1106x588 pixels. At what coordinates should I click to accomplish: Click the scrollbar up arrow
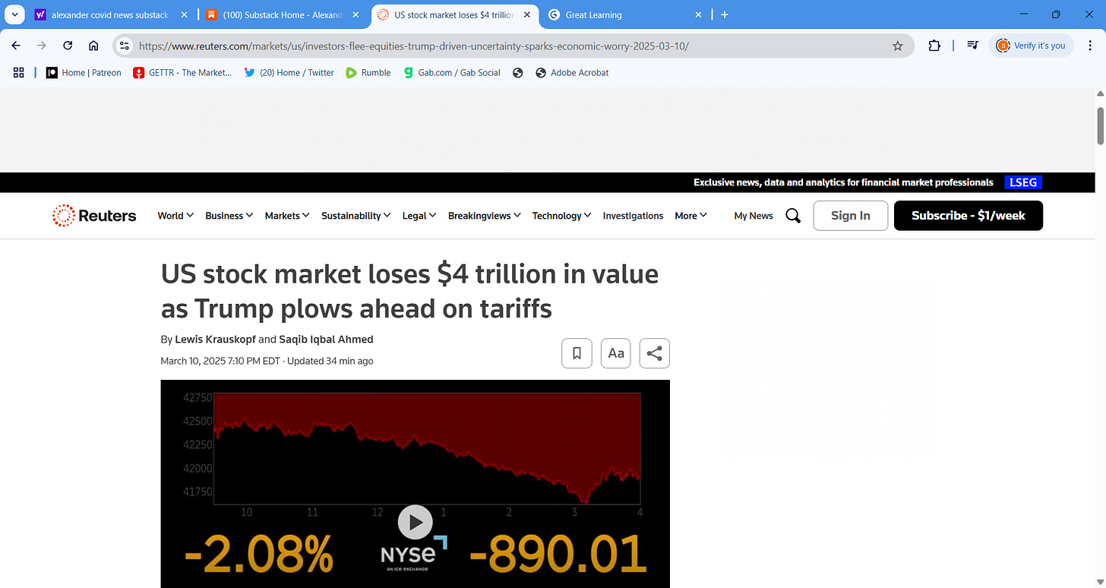pyautogui.click(x=1100, y=93)
